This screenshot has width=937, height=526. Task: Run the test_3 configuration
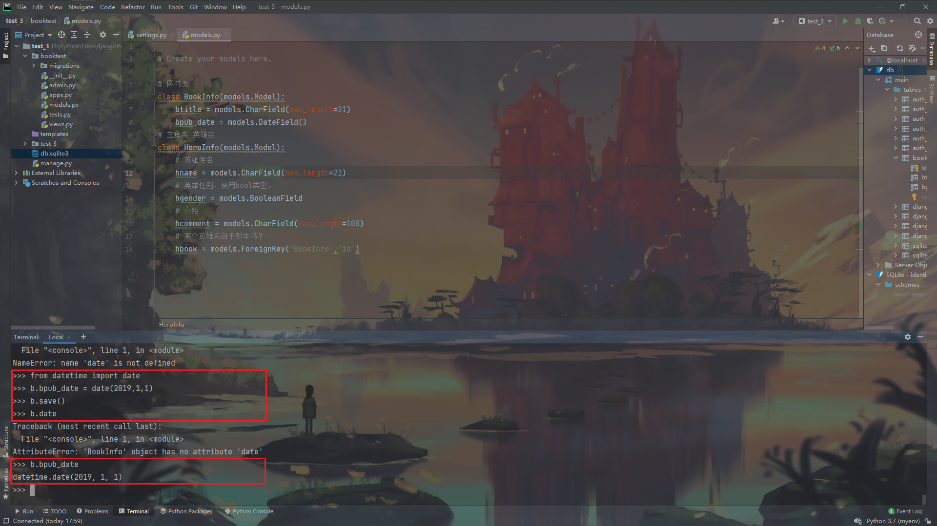(845, 21)
